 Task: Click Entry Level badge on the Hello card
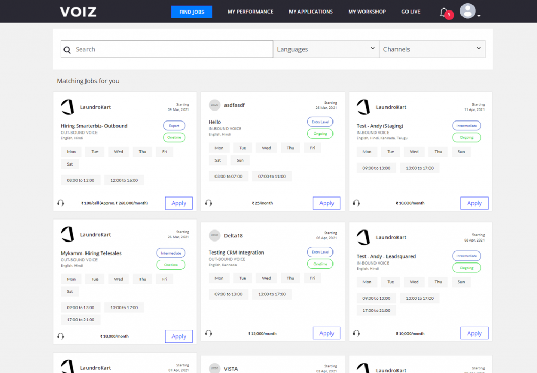(320, 122)
